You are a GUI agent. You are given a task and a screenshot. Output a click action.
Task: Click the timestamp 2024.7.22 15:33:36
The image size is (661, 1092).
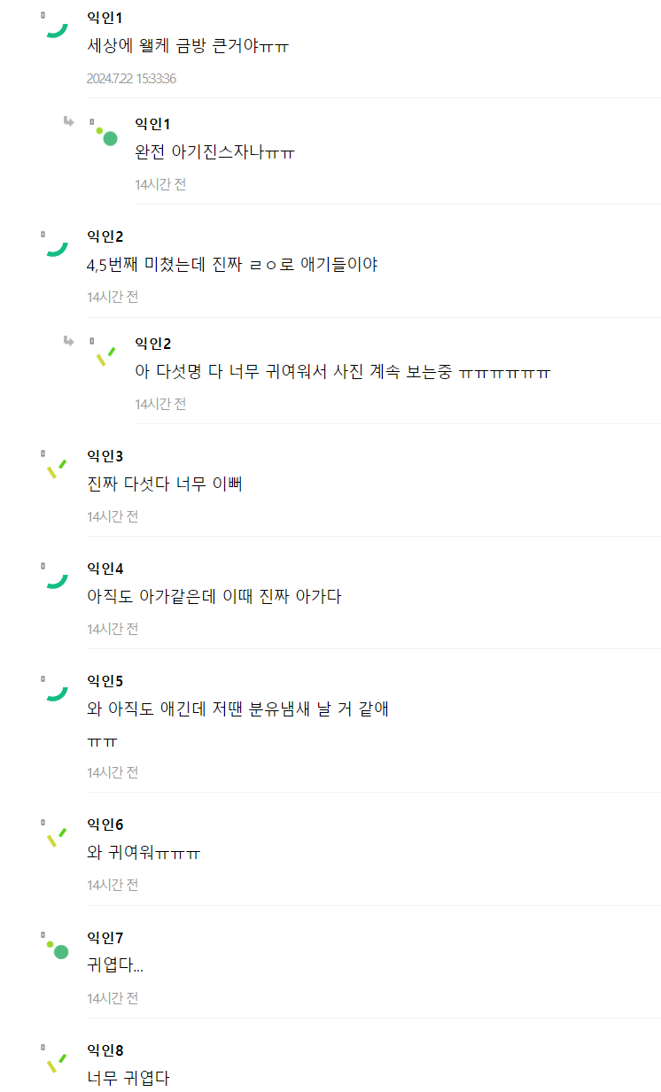point(131,78)
